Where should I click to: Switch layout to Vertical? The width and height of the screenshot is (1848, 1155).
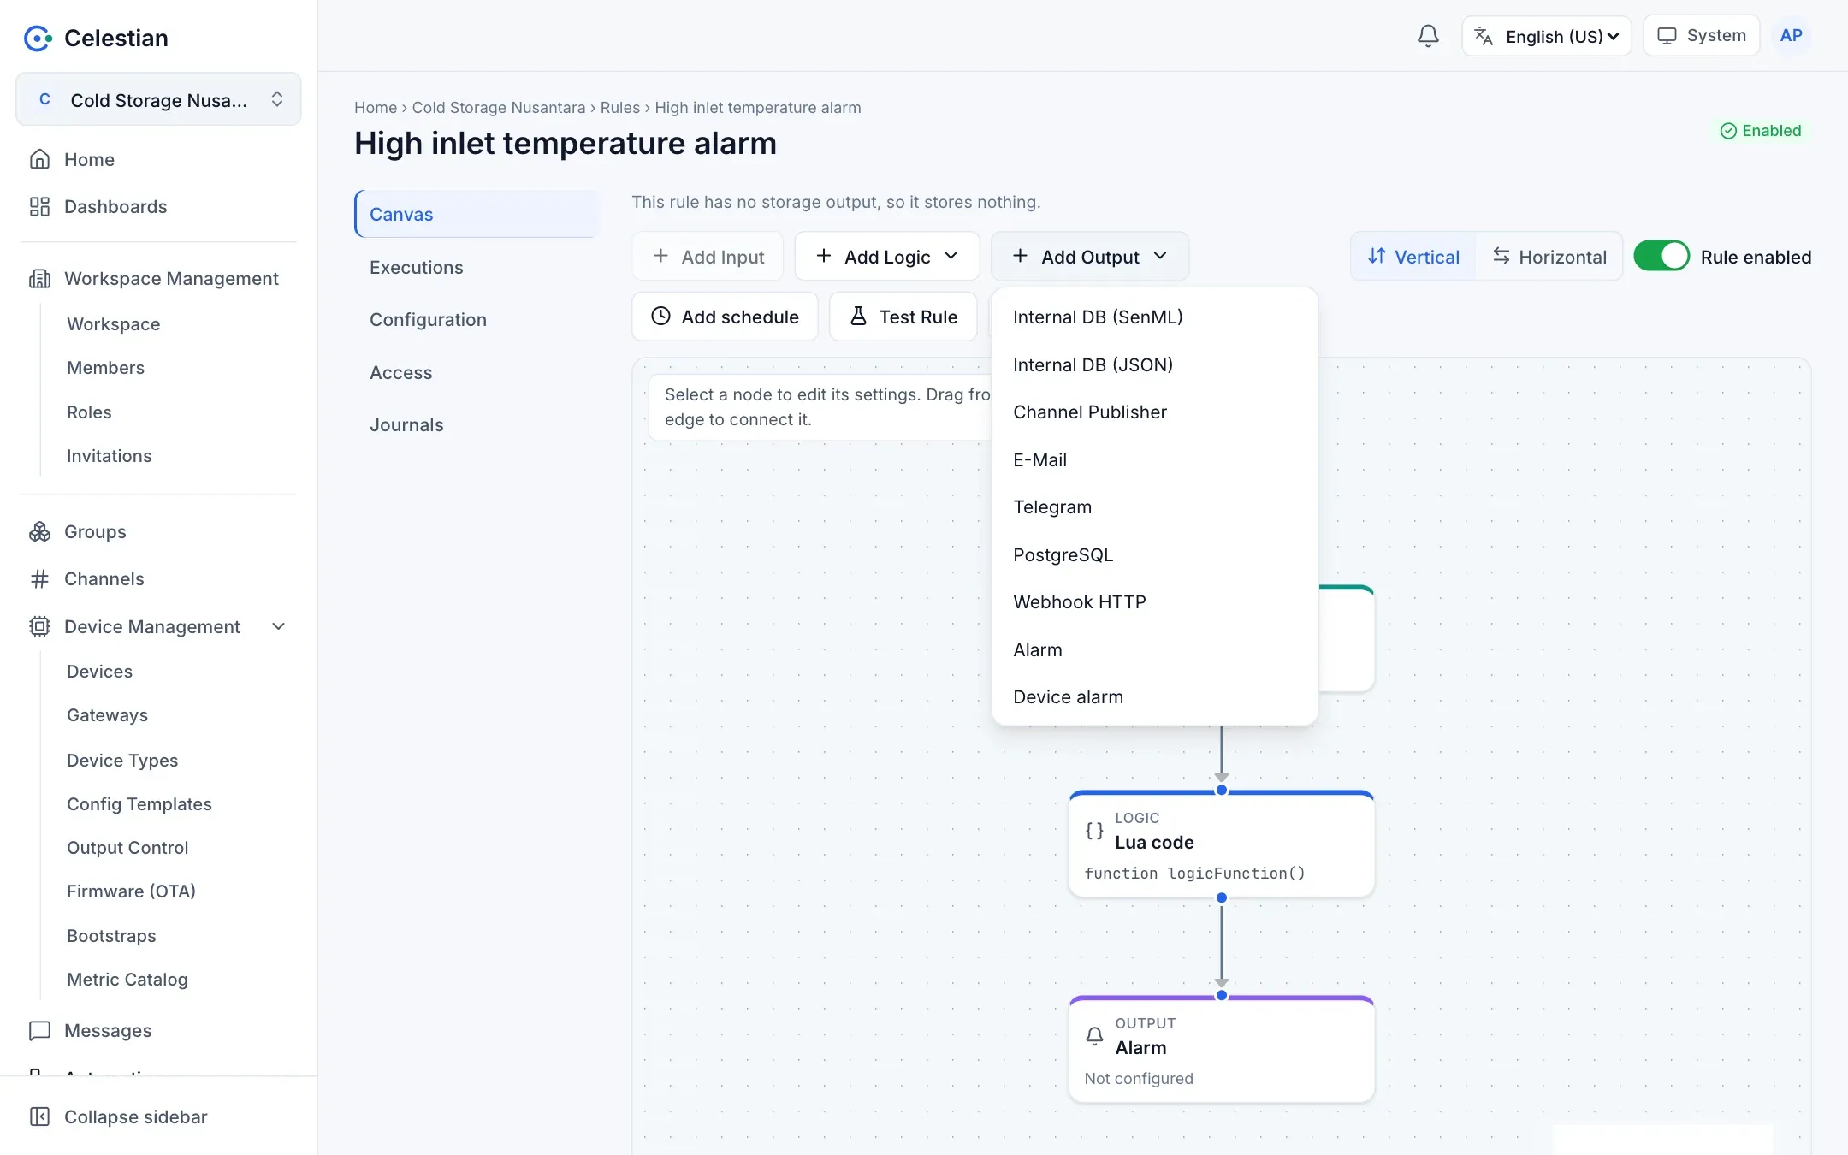(1413, 256)
